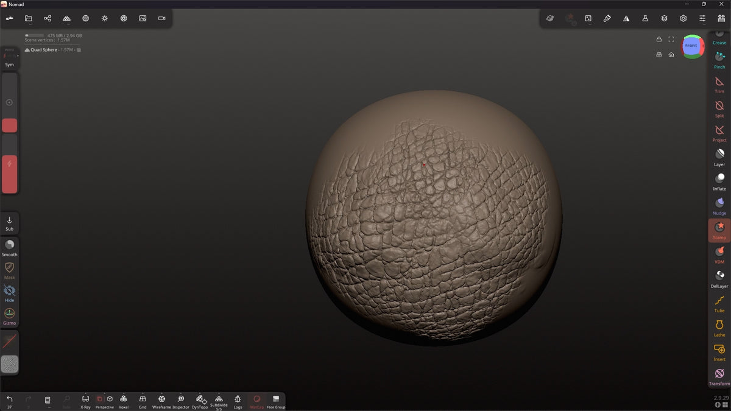Viewport: 731px width, 411px height.
Task: Open the Lighting sun menu
Action: [x=105, y=18]
